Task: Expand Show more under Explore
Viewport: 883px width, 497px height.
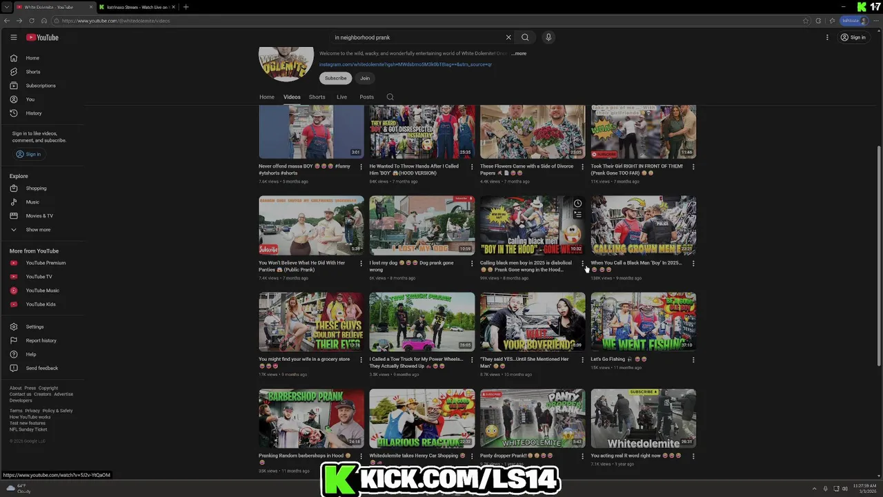Action: pos(43,230)
